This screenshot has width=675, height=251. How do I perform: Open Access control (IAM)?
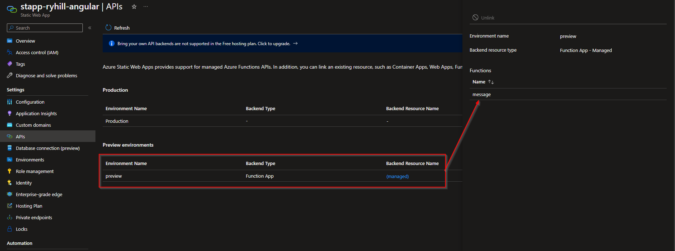(37, 52)
